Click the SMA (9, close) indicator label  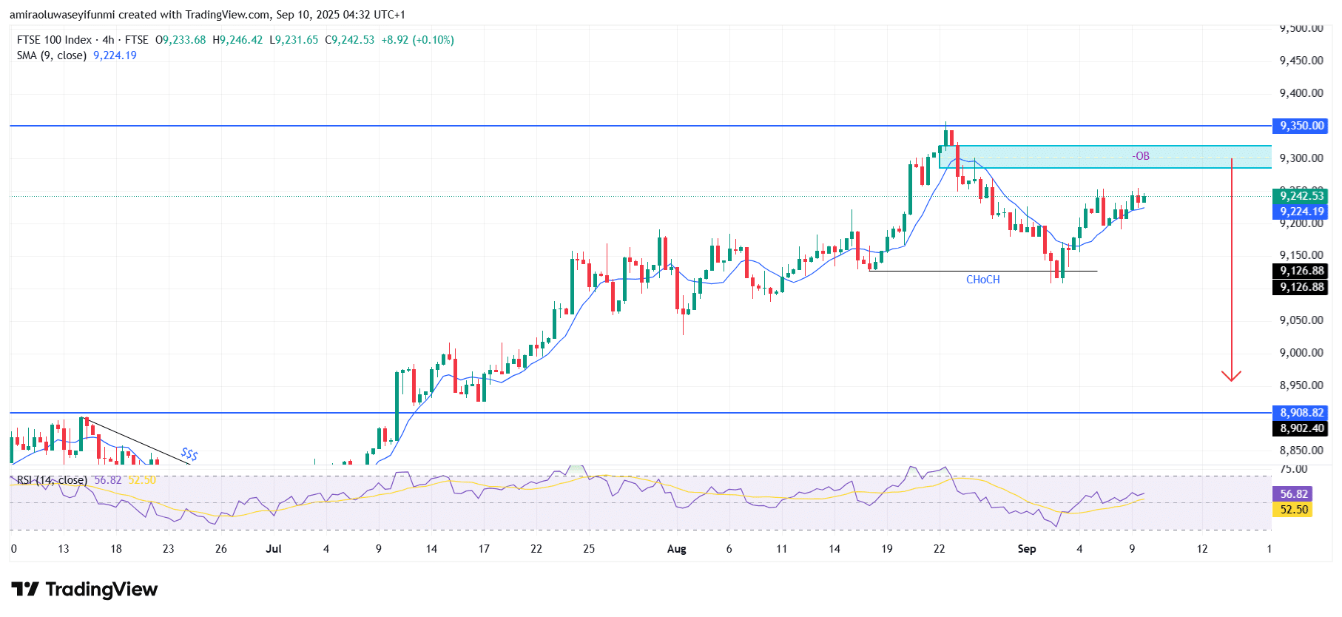tap(51, 55)
